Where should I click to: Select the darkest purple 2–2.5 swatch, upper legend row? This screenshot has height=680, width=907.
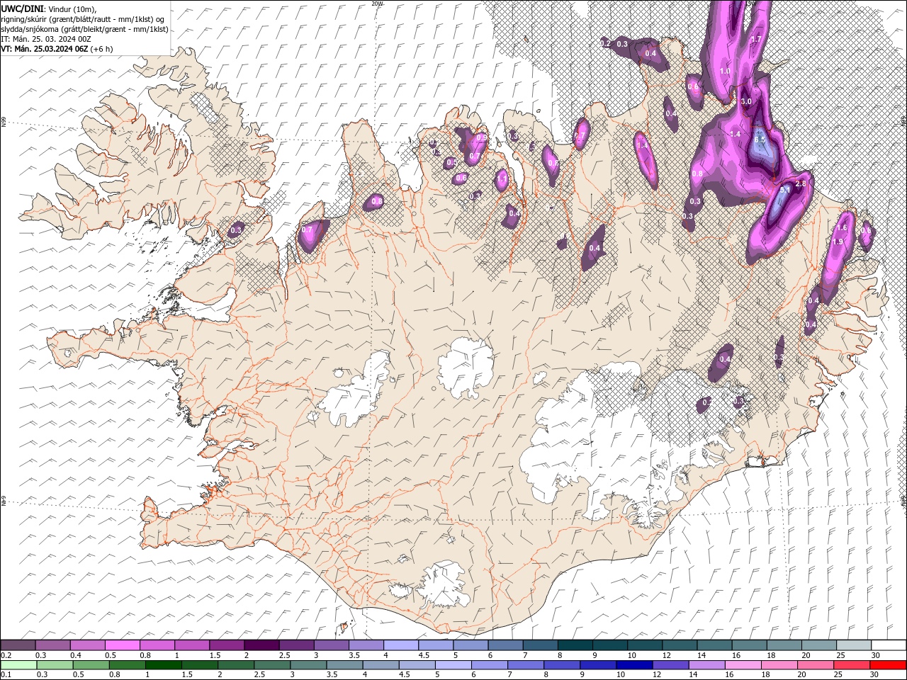point(261,645)
